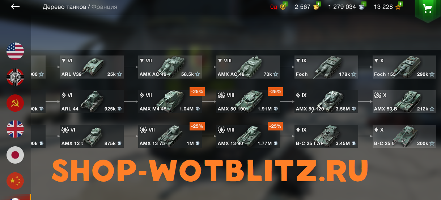Select the Germany flag nation
The height and width of the screenshot is (200, 441).
pyautogui.click(x=15, y=77)
